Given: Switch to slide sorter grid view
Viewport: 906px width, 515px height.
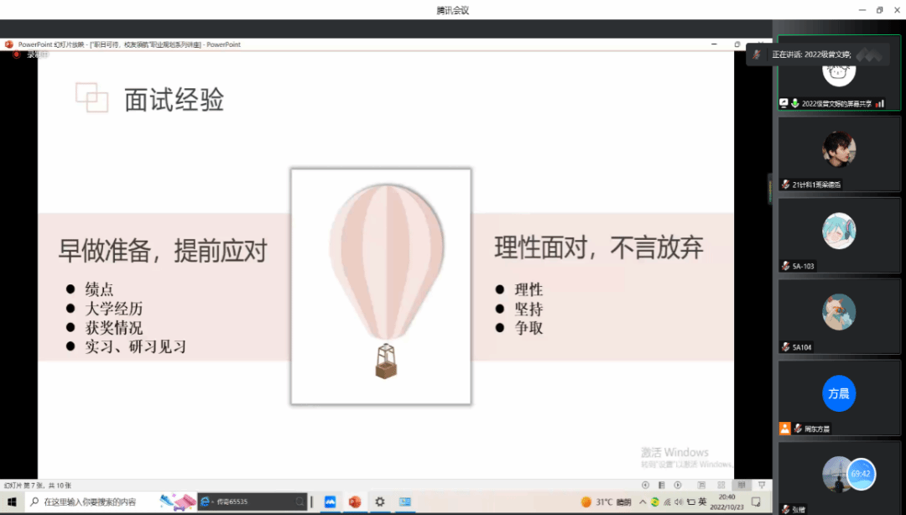Looking at the screenshot, I should pyautogui.click(x=721, y=485).
